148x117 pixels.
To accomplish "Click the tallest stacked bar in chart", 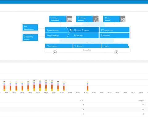I will (40, 85).
